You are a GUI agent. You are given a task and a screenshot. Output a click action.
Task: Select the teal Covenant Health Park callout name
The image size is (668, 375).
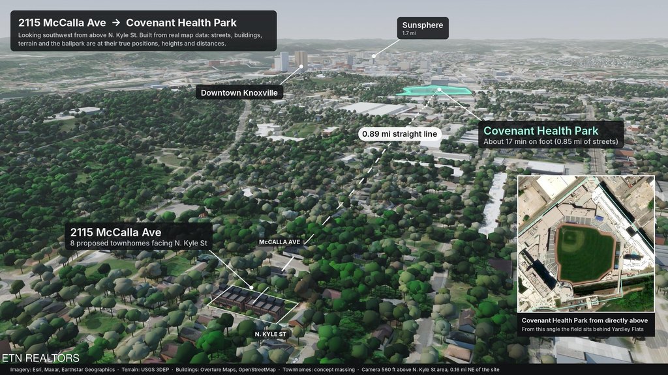(x=541, y=130)
